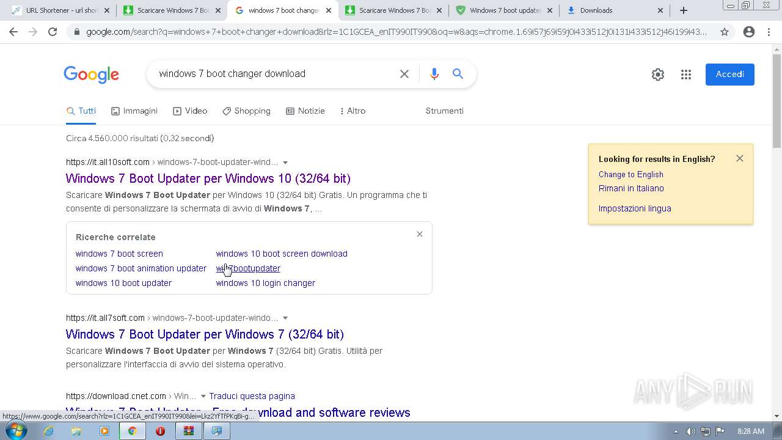
Task: Show Video results
Action: tap(190, 111)
